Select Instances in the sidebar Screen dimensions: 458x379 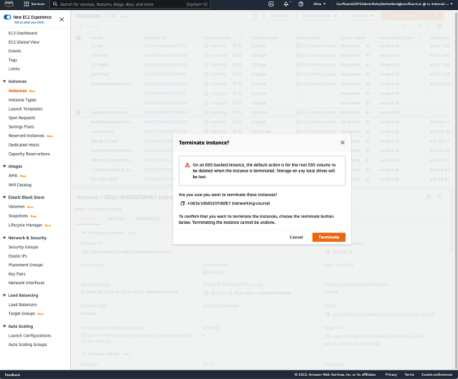tap(17, 91)
